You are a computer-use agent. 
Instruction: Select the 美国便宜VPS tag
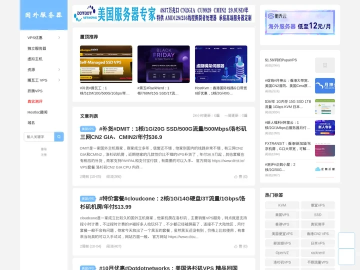pos(282,233)
